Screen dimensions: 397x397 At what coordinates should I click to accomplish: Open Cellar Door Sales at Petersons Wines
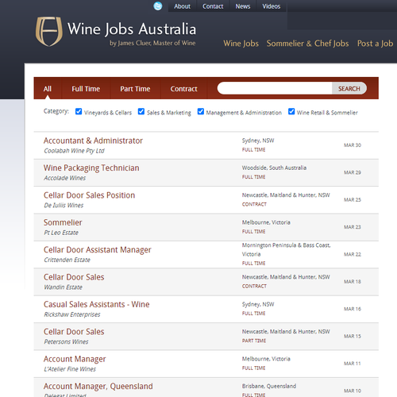click(74, 332)
